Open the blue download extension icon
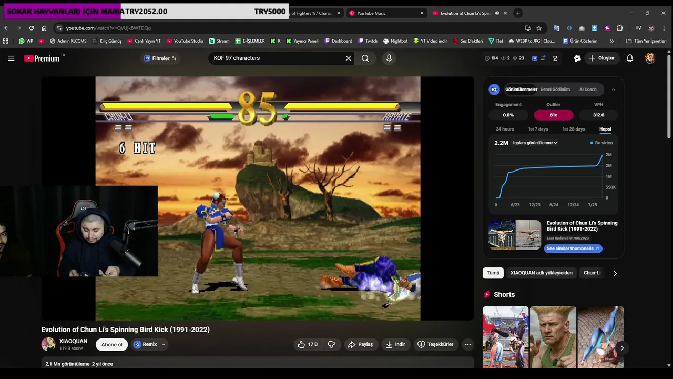673x379 pixels. [595, 28]
